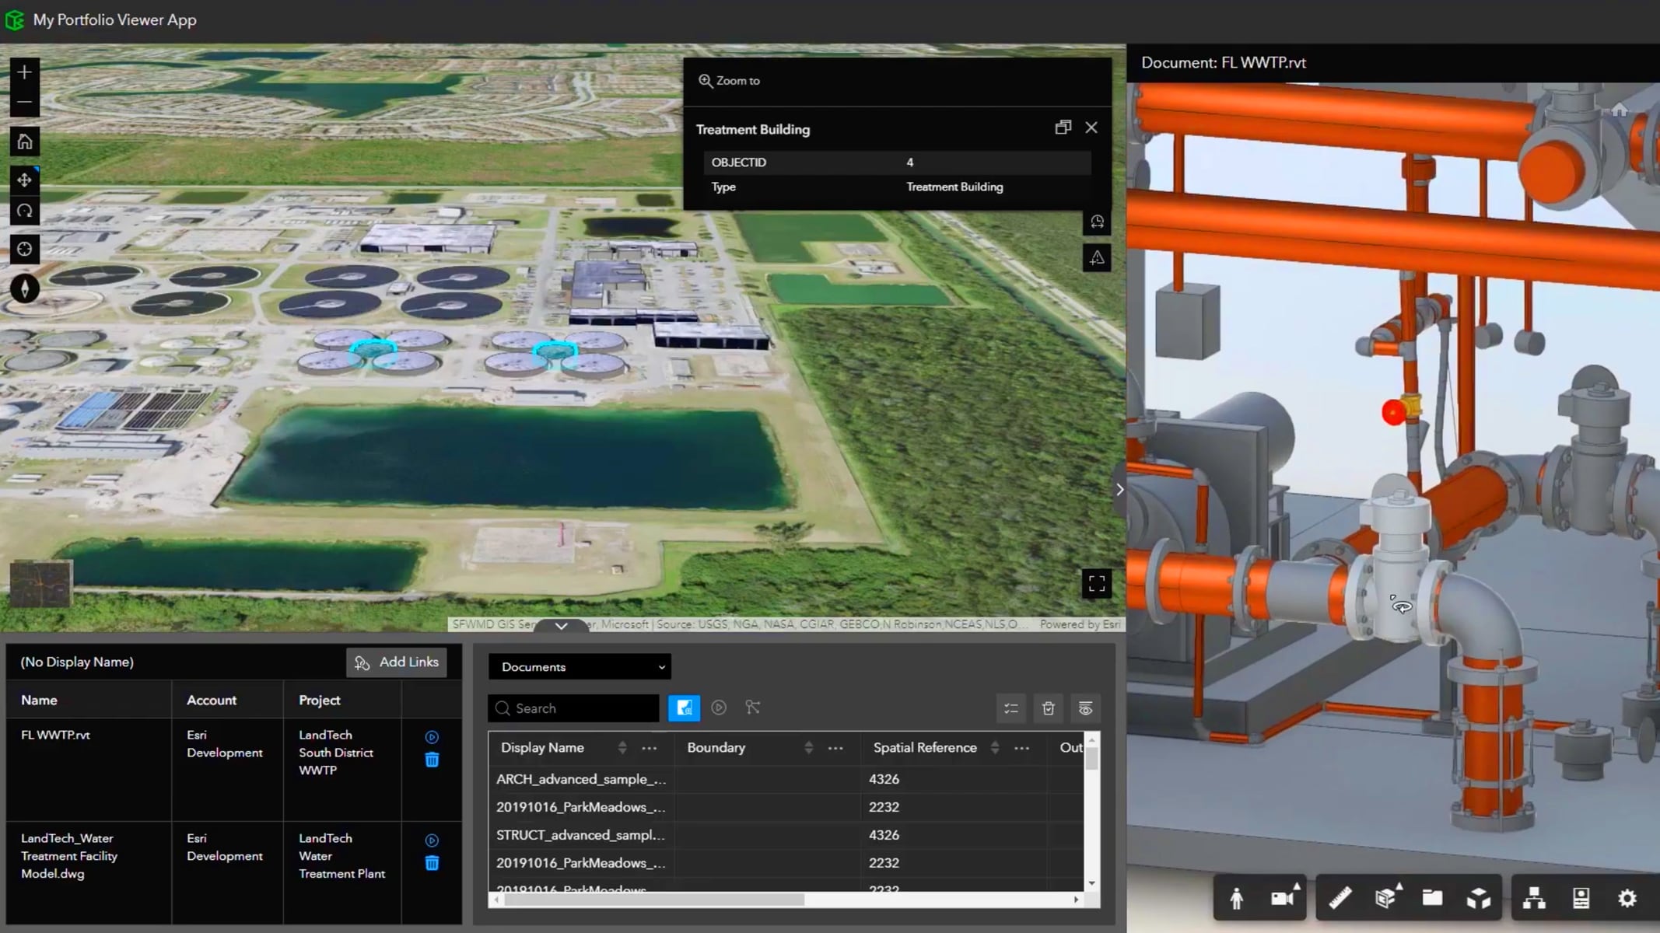Open the properties panel icon

coord(1579,897)
